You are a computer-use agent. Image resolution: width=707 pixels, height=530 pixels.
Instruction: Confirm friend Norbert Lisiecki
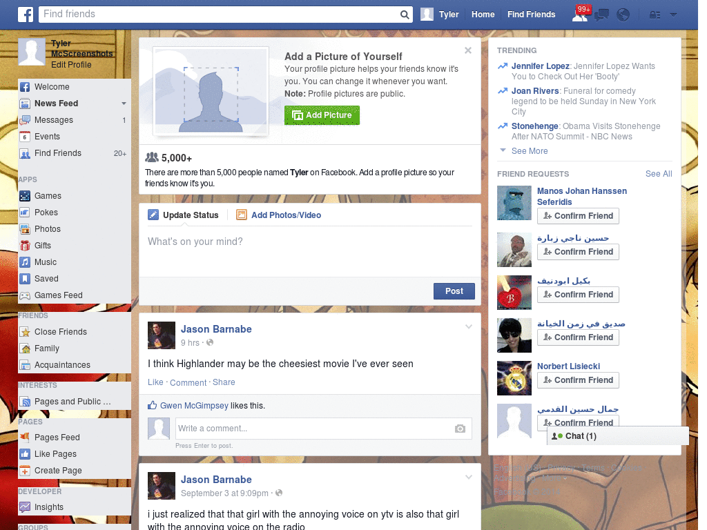(578, 380)
